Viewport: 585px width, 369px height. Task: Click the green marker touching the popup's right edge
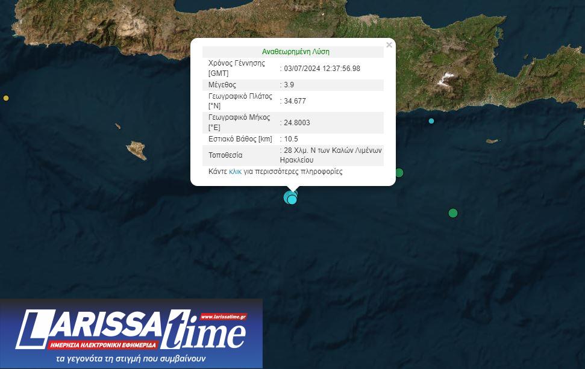[399, 173]
